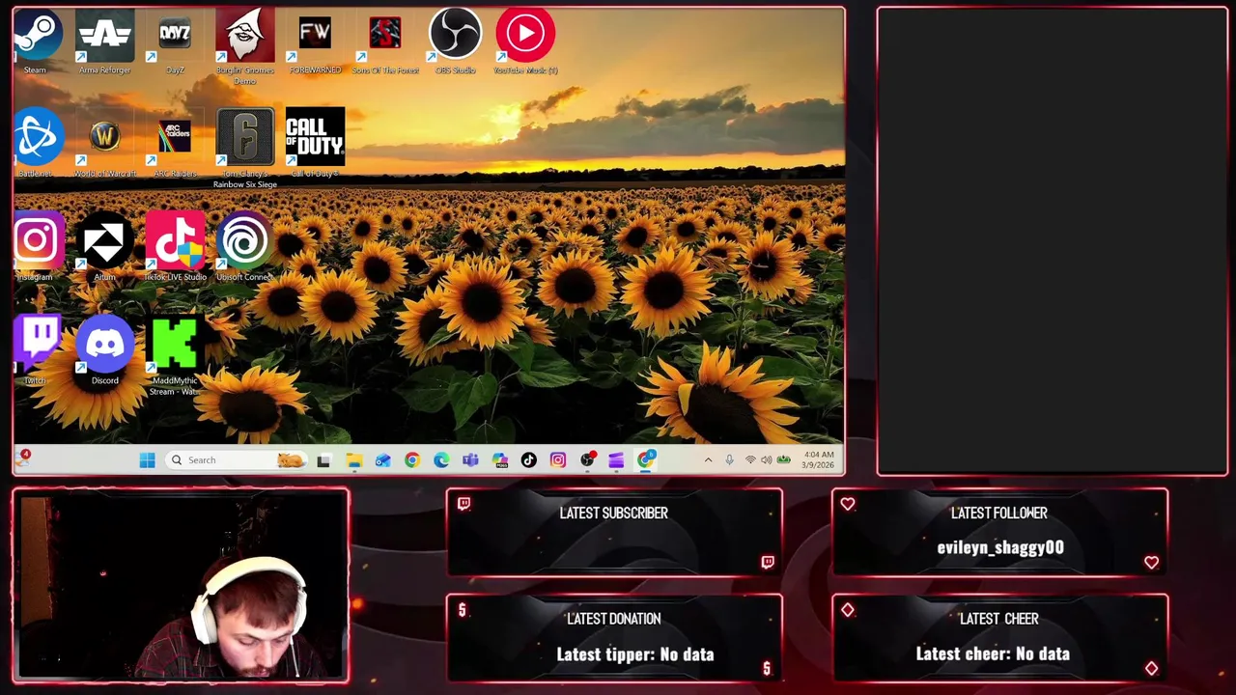Viewport: 1236px width, 695px height.
Task: Launch the Discord desktop shortcut
Action: (104, 351)
